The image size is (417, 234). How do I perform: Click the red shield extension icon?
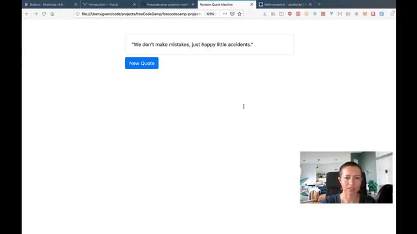point(290,14)
